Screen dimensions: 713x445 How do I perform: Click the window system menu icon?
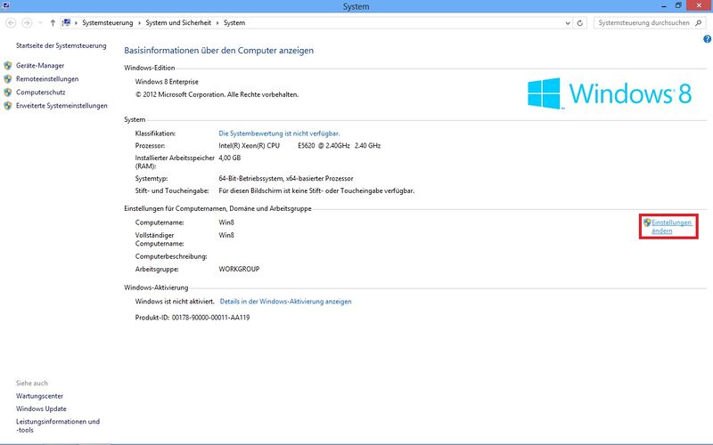tap(6, 6)
